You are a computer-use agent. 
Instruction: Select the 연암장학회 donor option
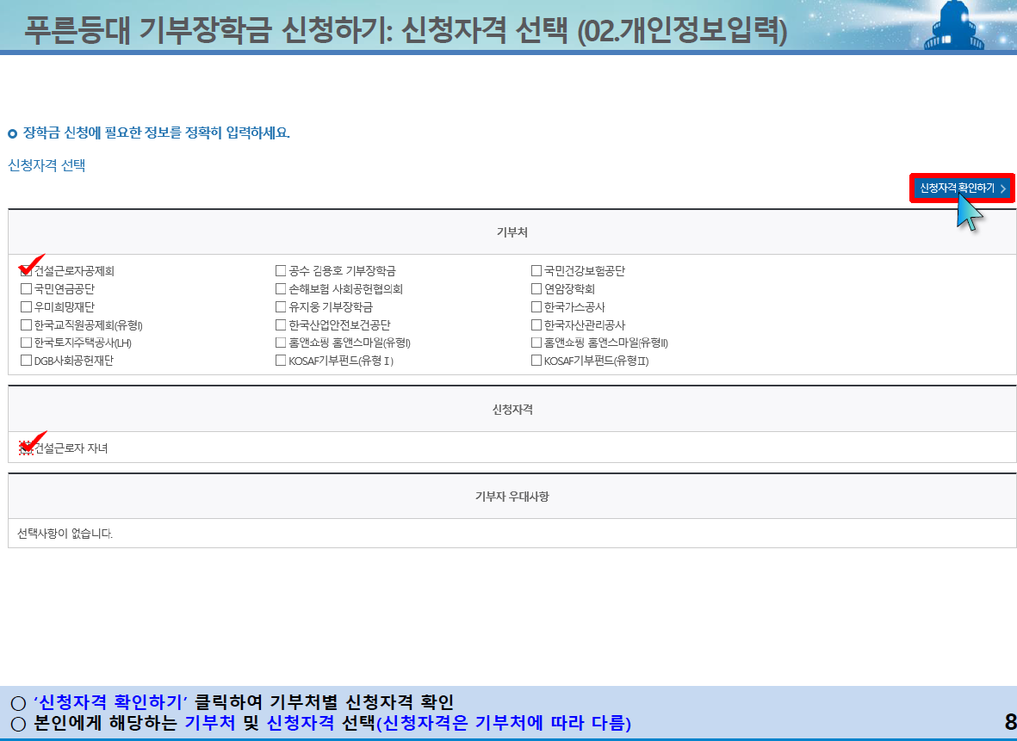point(535,287)
